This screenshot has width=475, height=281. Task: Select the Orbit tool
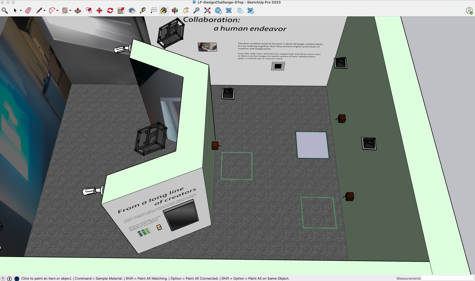[x=175, y=10]
